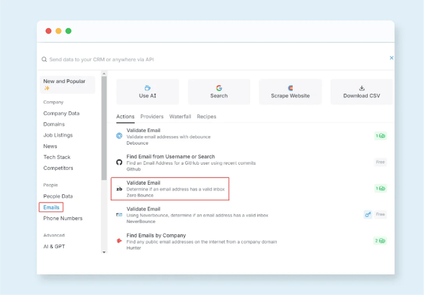Select the Zero Bounce zb icon
Image resolution: width=424 pixels, height=295 pixels.
(119, 188)
